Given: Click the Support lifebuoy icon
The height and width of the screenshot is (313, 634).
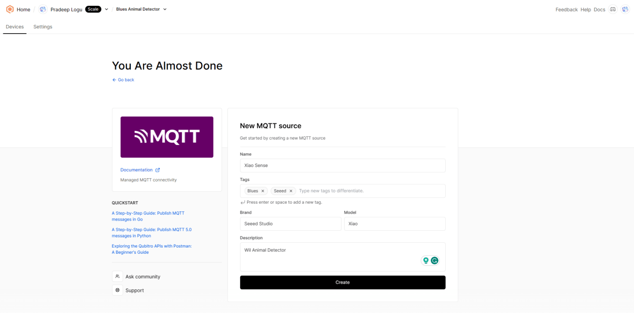Looking at the screenshot, I should 117,290.
